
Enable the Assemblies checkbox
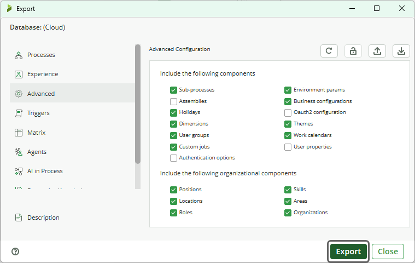pyautogui.click(x=173, y=101)
